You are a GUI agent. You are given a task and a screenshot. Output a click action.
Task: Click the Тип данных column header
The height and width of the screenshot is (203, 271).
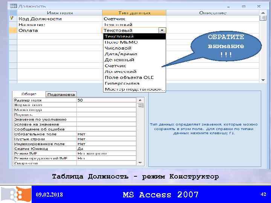134,13
